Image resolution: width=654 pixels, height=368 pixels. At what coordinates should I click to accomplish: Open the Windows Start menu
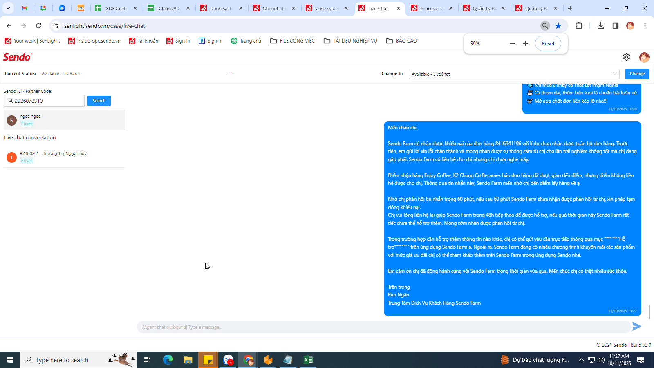10,360
